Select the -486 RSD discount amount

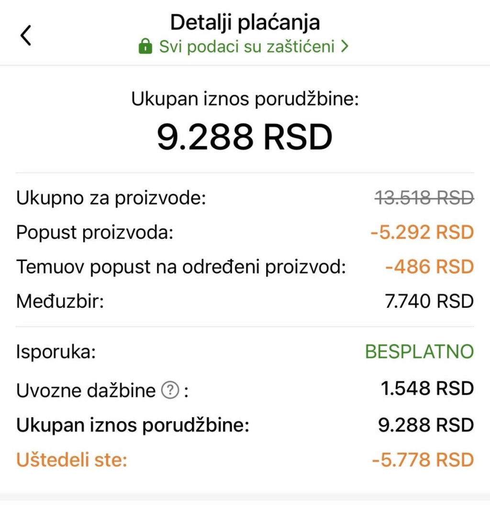(430, 267)
